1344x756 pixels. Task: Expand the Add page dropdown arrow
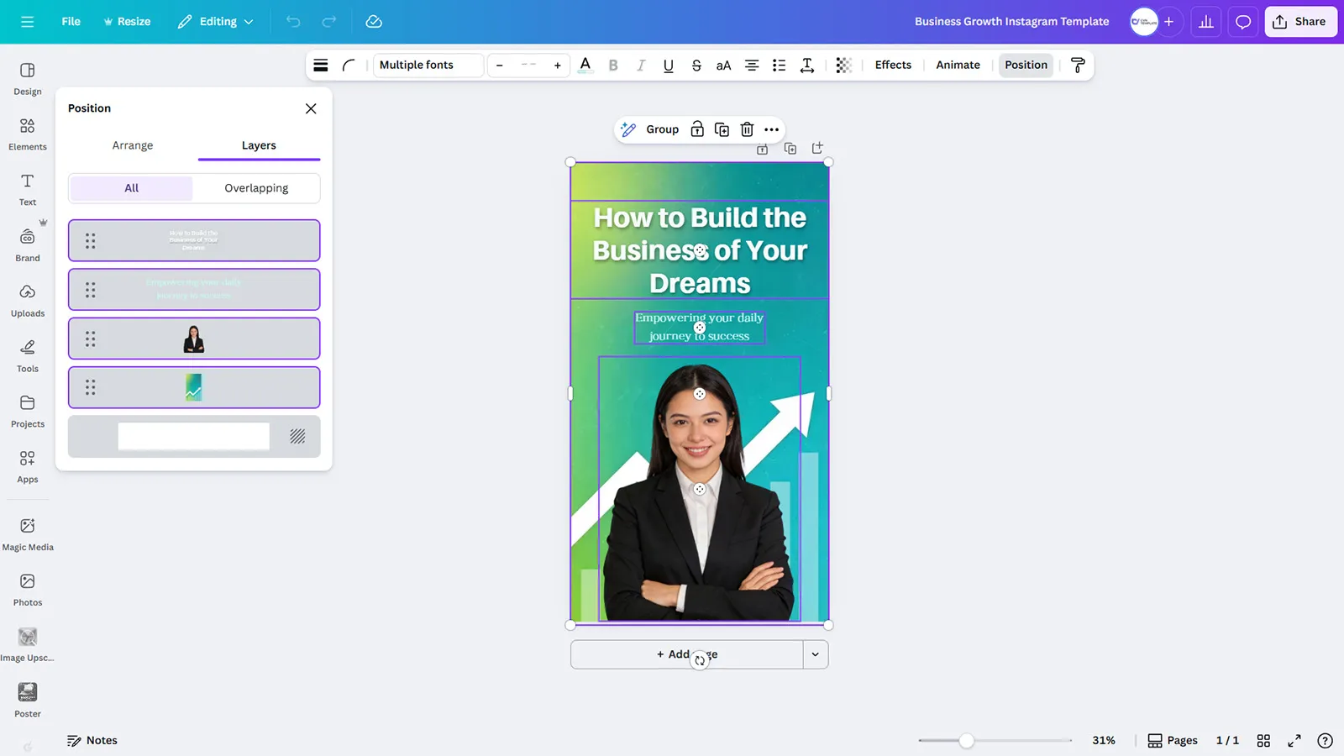point(815,654)
